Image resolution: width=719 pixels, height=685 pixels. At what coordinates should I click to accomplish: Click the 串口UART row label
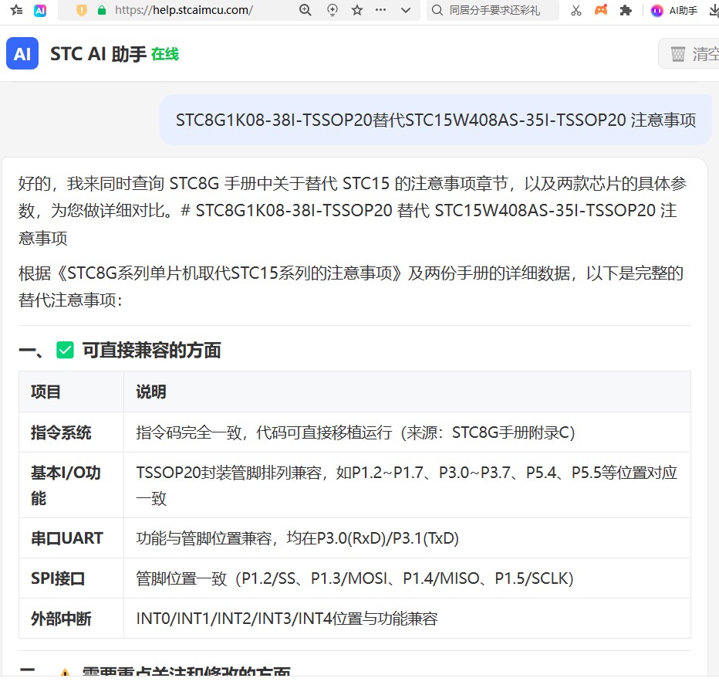67,538
